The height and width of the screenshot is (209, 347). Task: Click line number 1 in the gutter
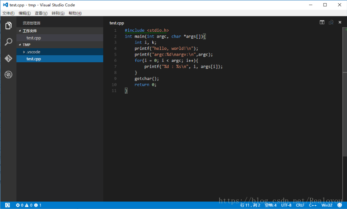coord(115,31)
